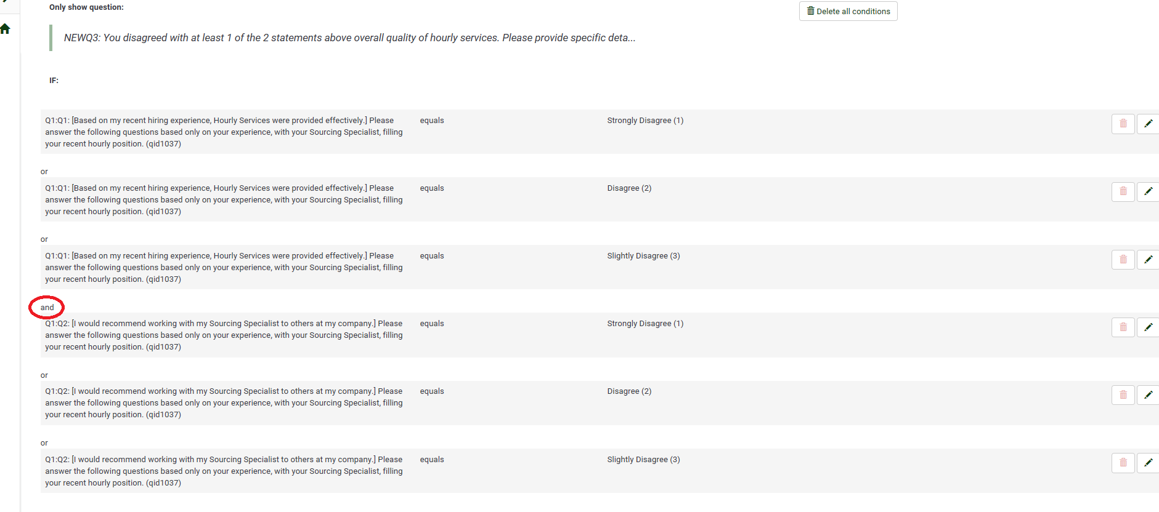Viewport: 1159px width, 512px height.
Task: Click the 'IF:' label
Action: click(x=54, y=81)
